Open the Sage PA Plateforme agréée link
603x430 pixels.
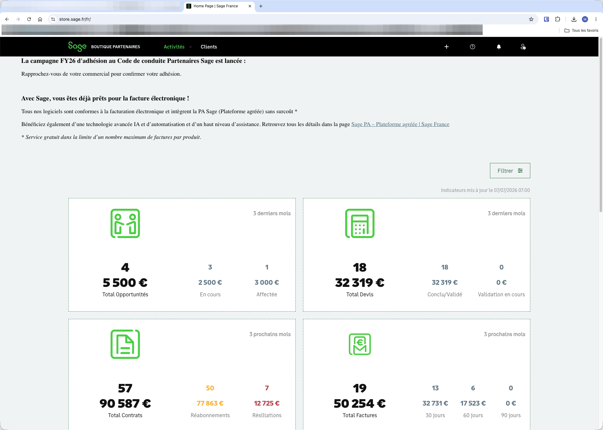point(400,124)
